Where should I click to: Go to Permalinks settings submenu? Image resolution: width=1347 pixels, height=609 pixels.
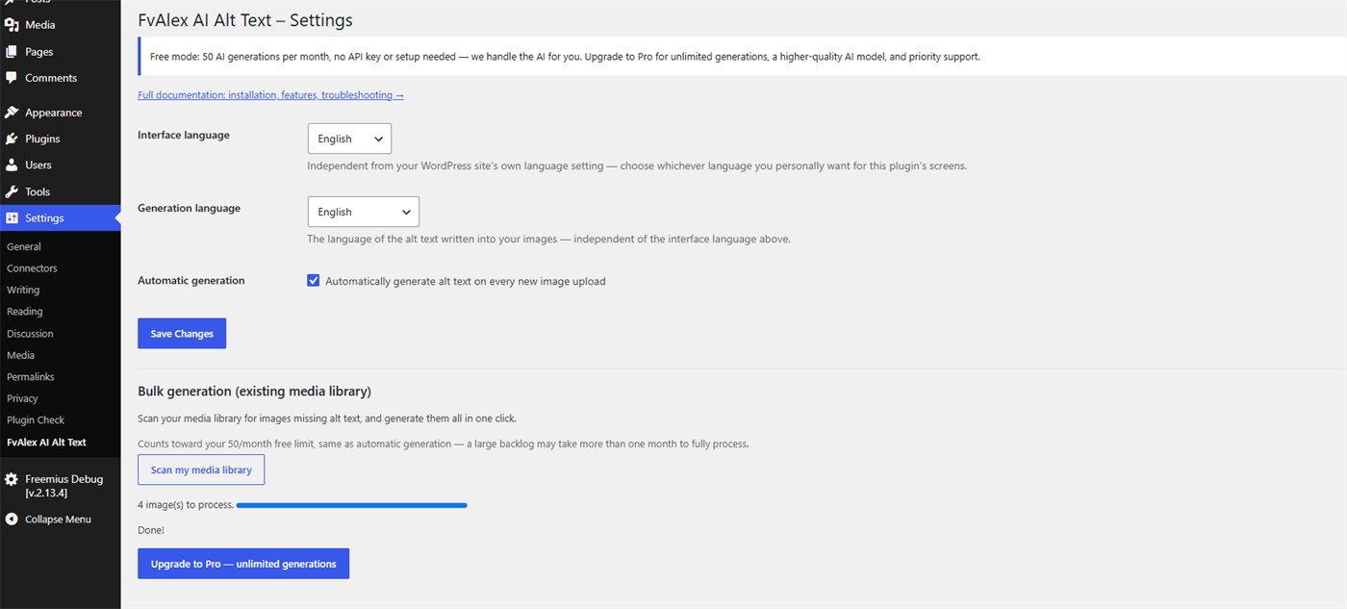tap(31, 377)
